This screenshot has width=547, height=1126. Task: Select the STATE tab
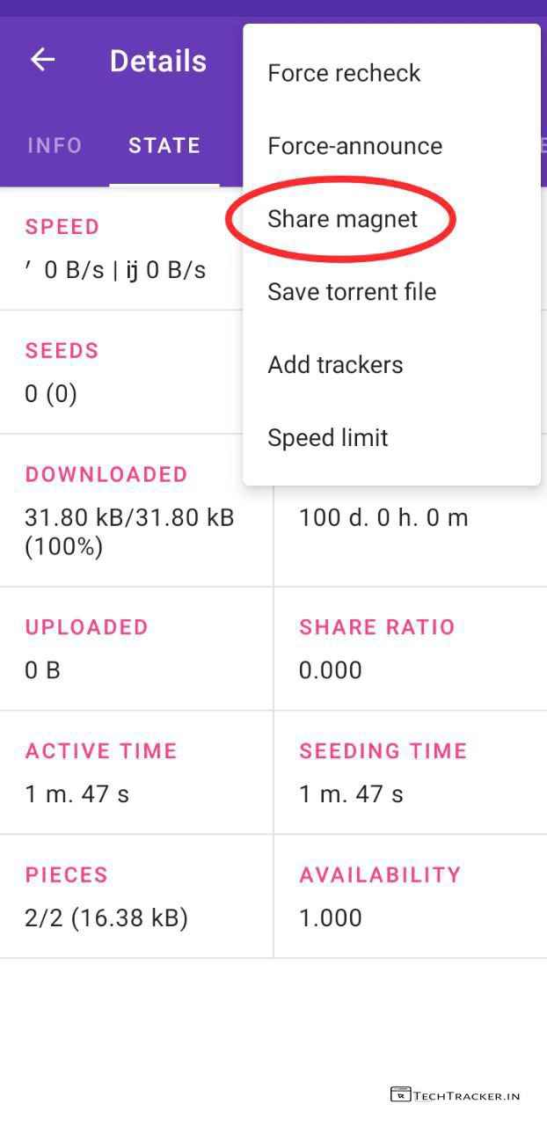[x=164, y=145]
